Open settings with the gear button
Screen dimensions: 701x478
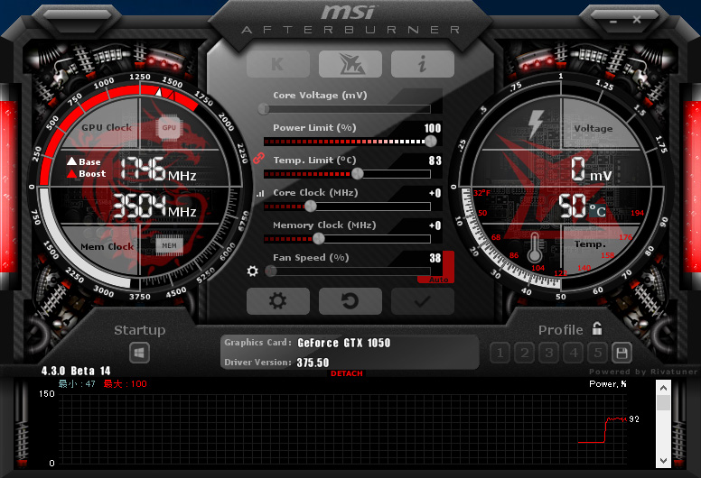pyautogui.click(x=278, y=301)
